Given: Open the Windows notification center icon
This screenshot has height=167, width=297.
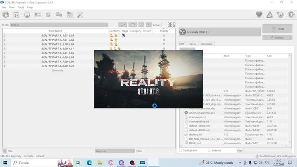Looking at the screenshot, I should 290,163.
